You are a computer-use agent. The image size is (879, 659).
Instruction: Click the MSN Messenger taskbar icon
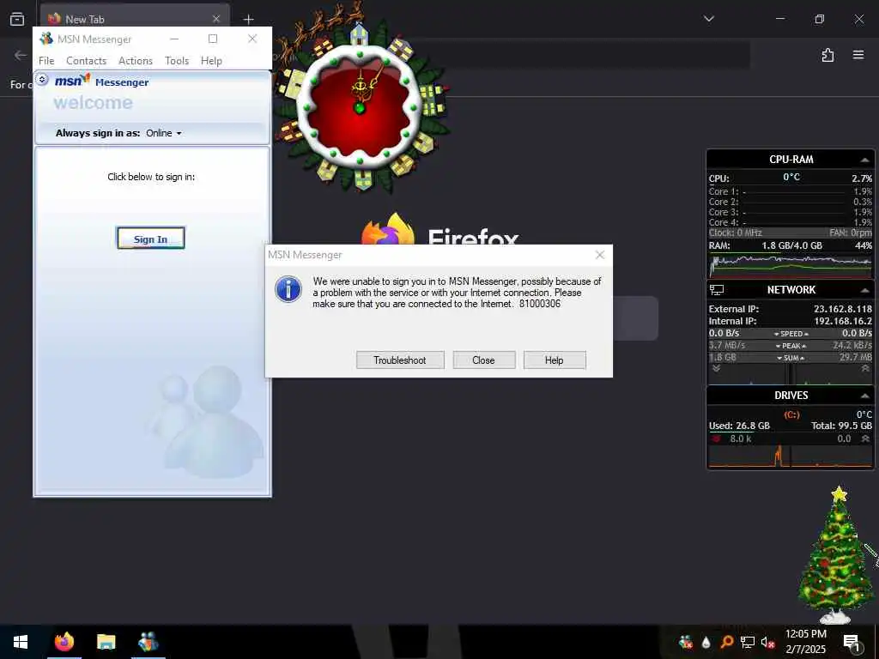click(x=148, y=642)
